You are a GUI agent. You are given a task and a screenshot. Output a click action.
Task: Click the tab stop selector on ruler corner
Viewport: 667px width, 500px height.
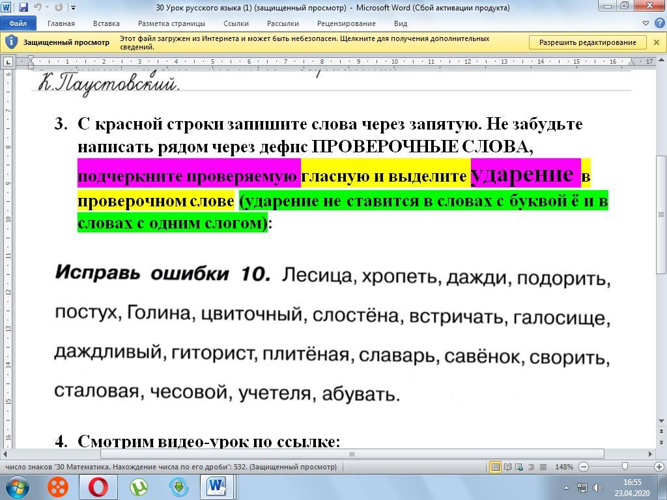click(8, 62)
